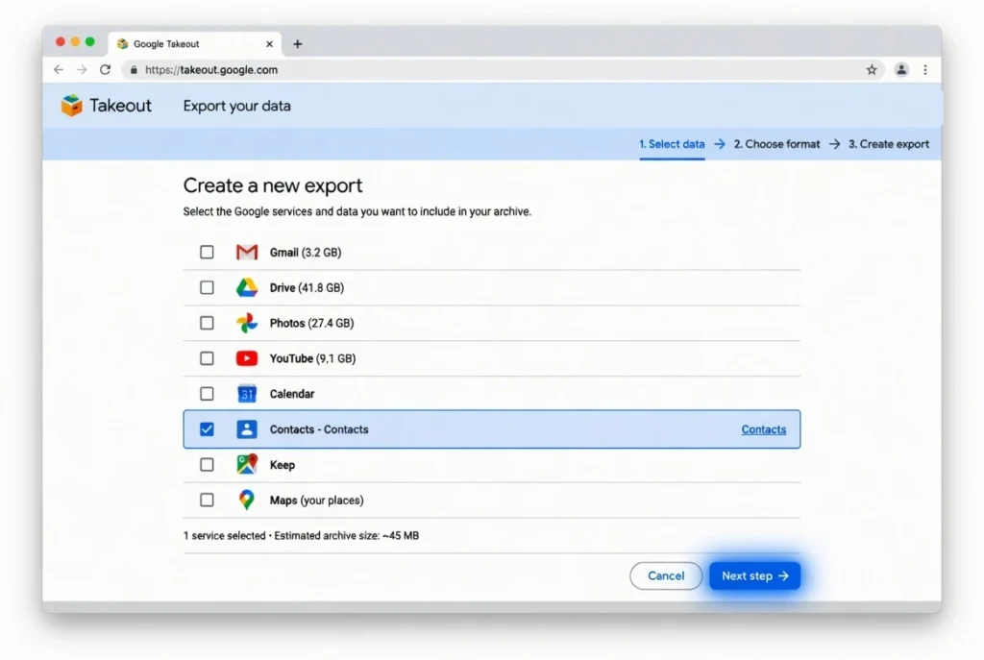The height and width of the screenshot is (660, 984).
Task: Click the Google Photos pinwheel icon
Action: [x=247, y=323]
